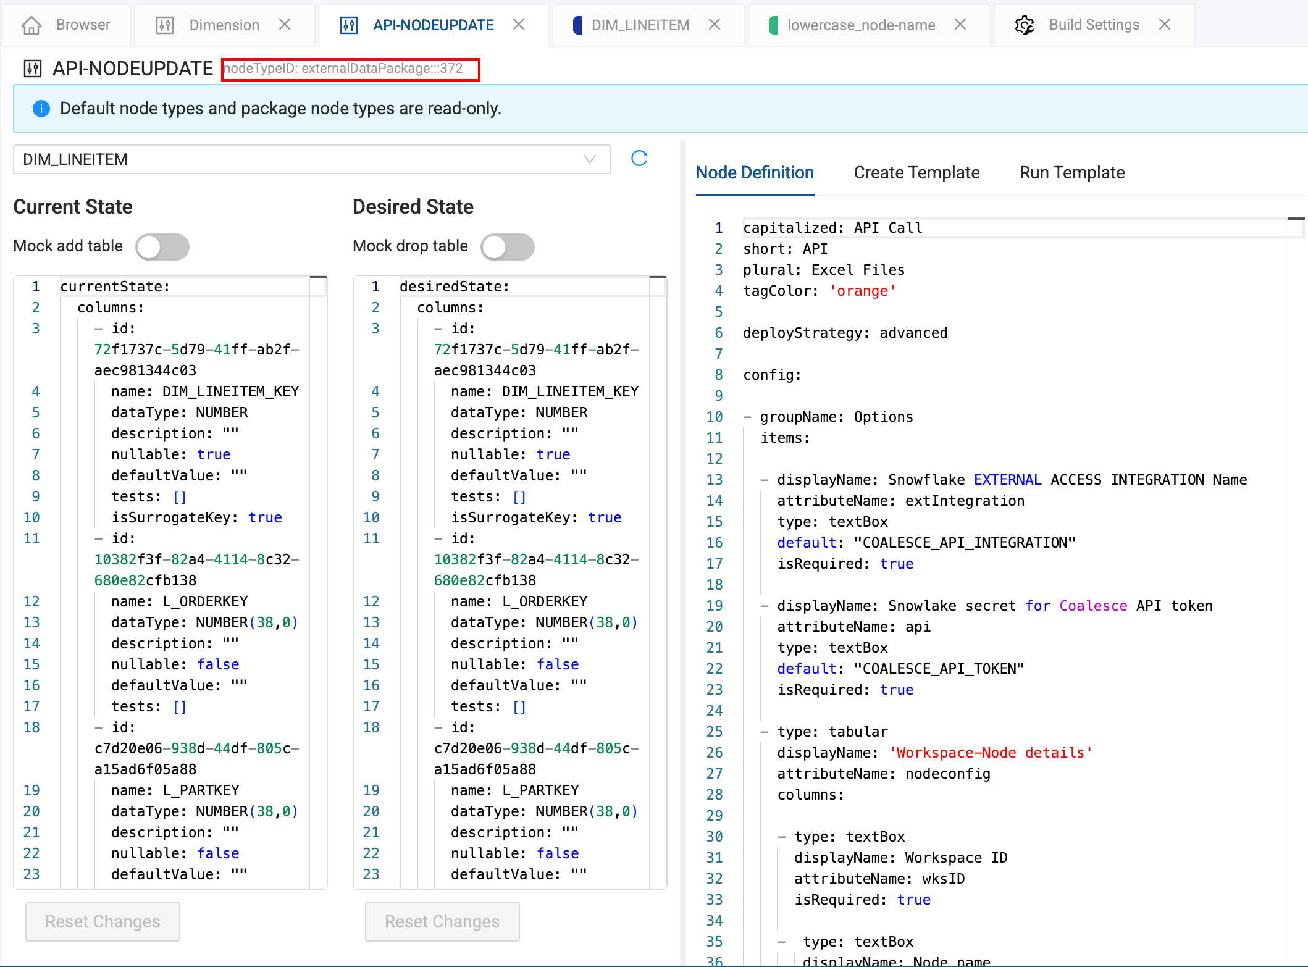
Task: Click 'name: DIM_LINEITEM_KEY' in Desired State
Action: (545, 391)
